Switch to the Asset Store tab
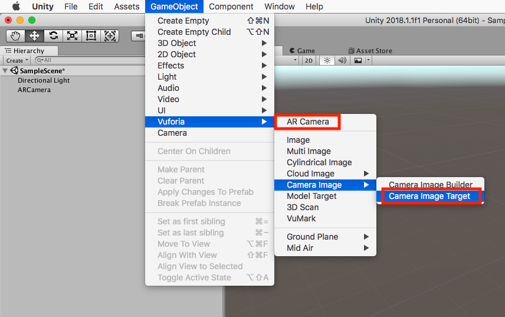Viewport: 505px width, 317px height. click(x=370, y=51)
